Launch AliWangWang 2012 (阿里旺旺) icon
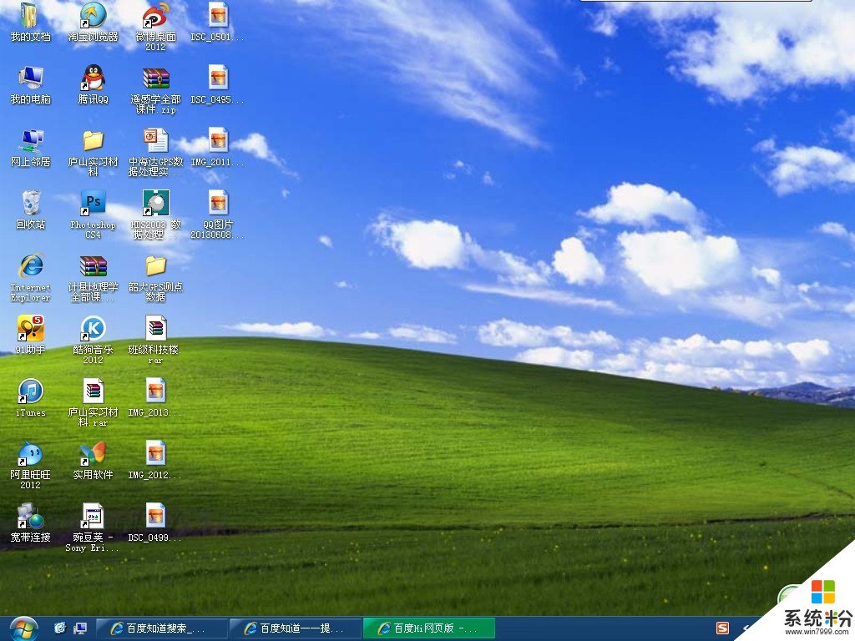 click(31, 454)
